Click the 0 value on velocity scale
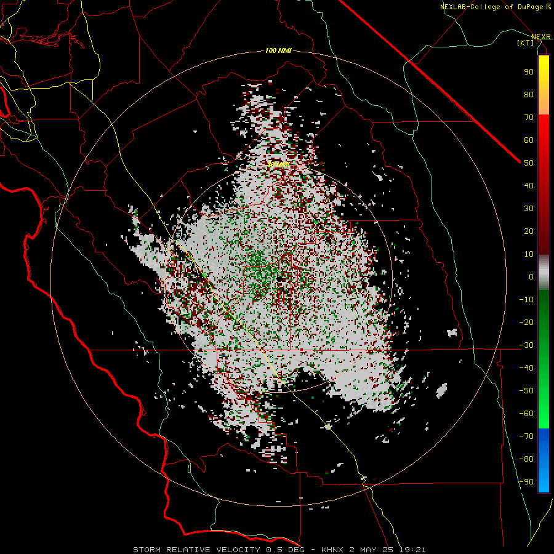Image resolution: width=554 pixels, height=554 pixels. pyautogui.click(x=531, y=277)
